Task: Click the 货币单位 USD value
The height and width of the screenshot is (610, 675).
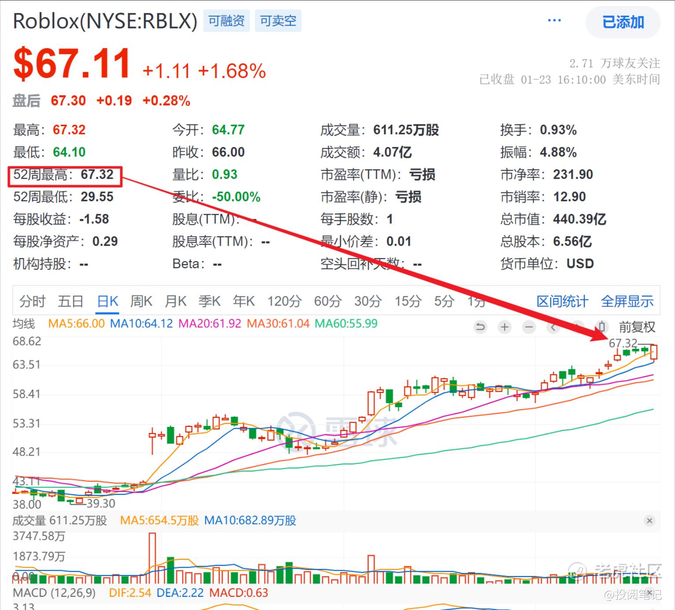Action: pos(580,264)
